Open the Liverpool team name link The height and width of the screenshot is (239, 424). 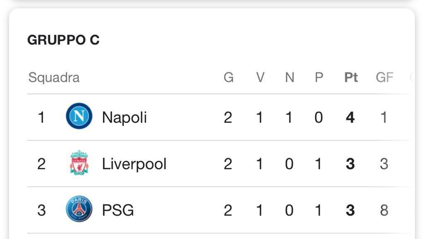click(x=134, y=164)
